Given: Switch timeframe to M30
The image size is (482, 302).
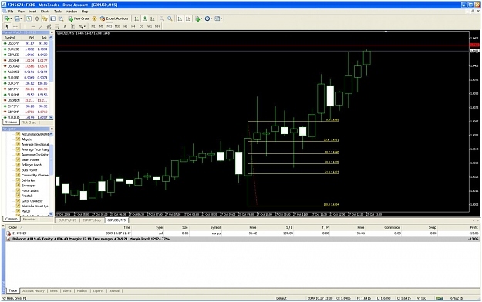Looking at the screenshot, I should click(117, 26).
